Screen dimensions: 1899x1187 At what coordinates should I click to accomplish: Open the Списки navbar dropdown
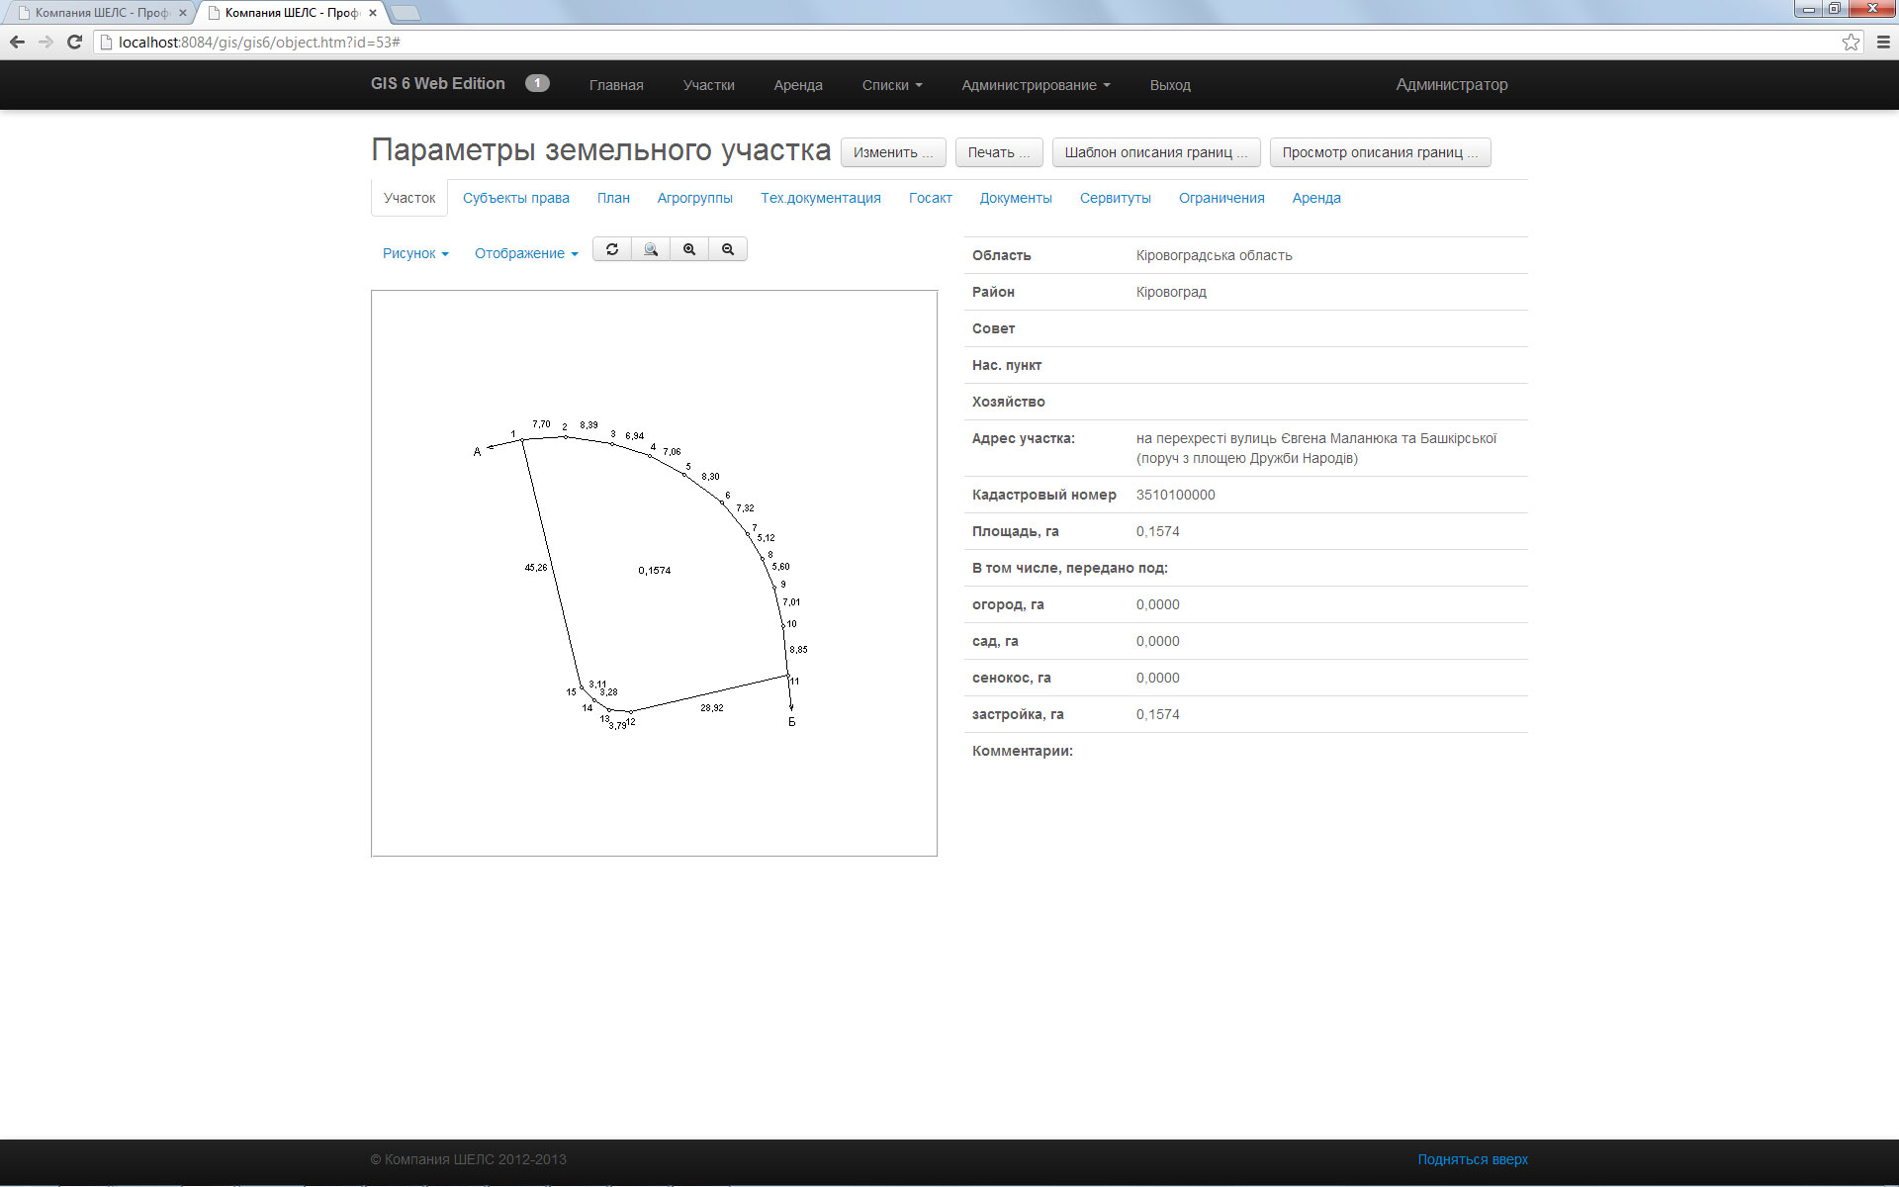[891, 85]
